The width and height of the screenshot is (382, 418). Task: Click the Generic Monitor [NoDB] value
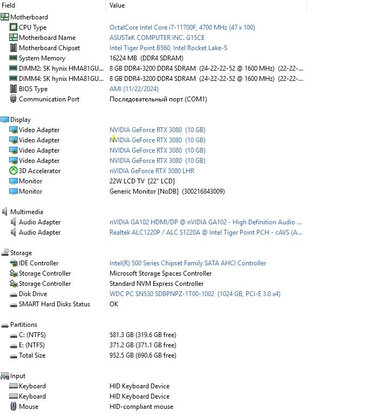click(x=167, y=191)
